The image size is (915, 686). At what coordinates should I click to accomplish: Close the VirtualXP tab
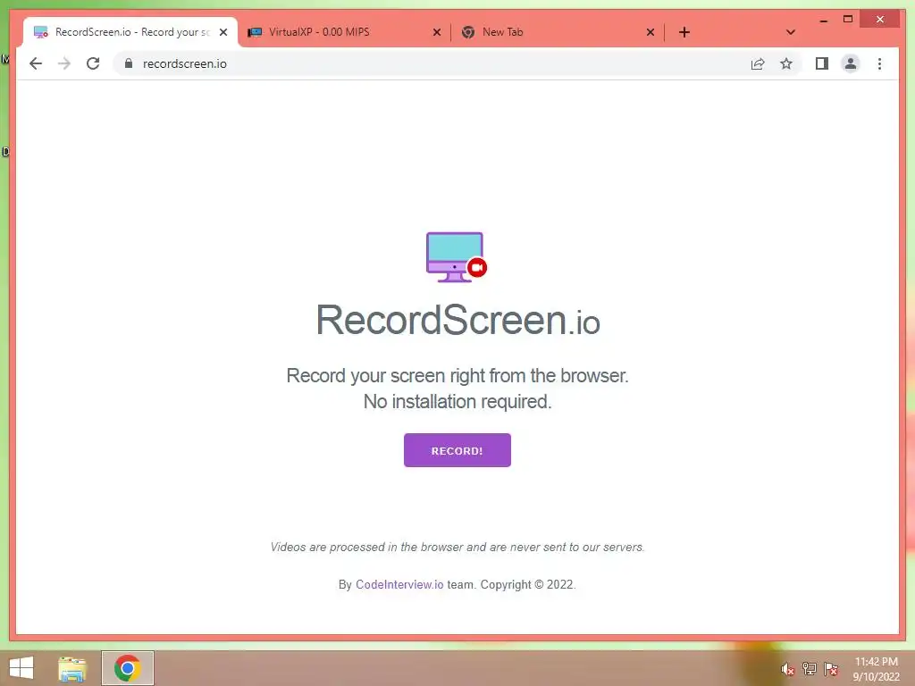[x=436, y=32]
